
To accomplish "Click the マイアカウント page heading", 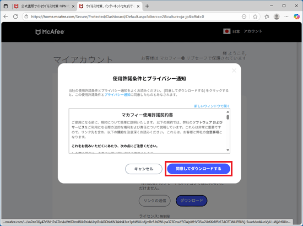I will click(x=83, y=60).
